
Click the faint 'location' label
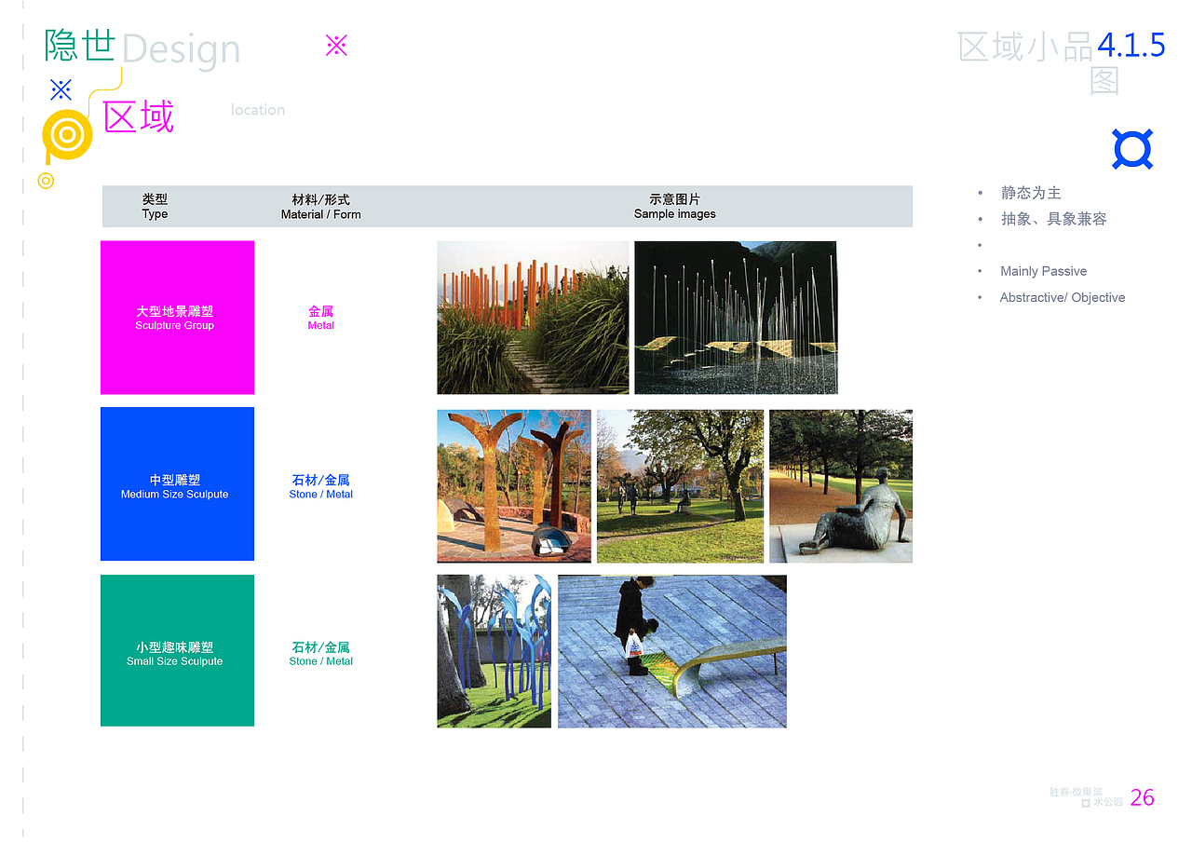258,110
